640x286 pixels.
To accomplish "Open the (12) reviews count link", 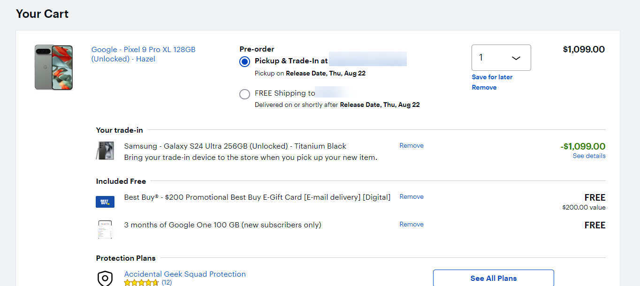I will 167,282.
